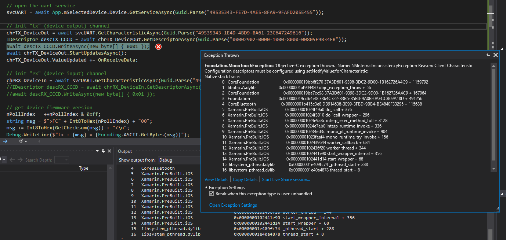Click 'Search Depth:' label
The width and height of the screenshot is (506, 240).
click(39, 160)
